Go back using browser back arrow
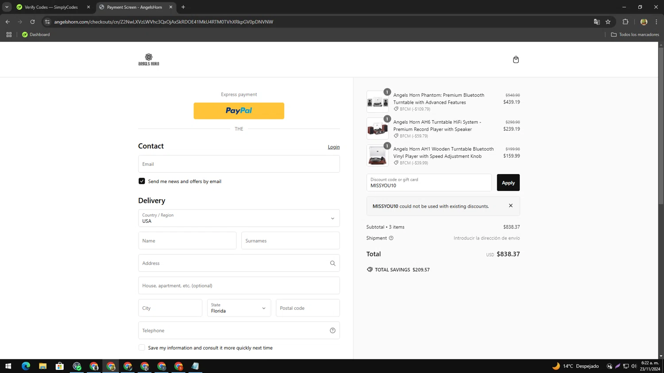 coord(8,22)
